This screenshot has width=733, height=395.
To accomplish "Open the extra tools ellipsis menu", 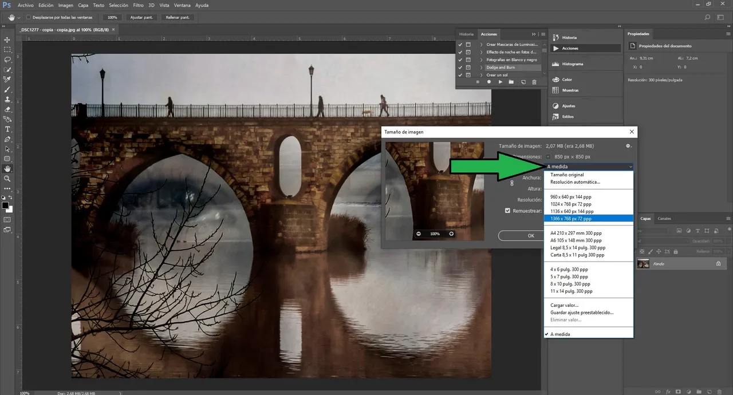I will [x=7, y=188].
